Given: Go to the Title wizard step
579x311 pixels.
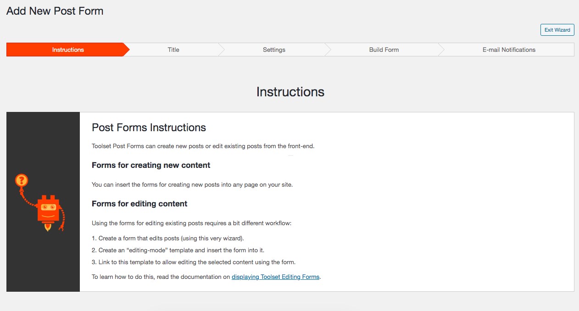Looking at the screenshot, I should click(173, 50).
